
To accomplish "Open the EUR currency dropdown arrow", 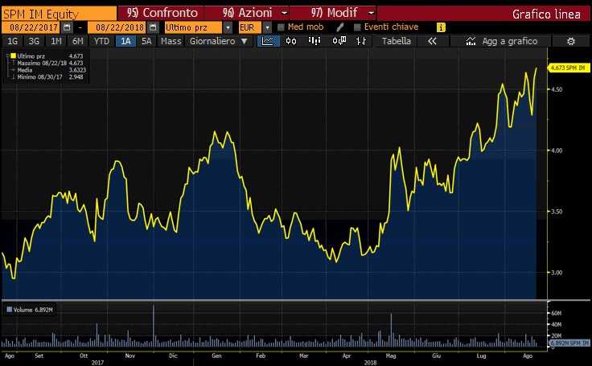I will tap(267, 27).
